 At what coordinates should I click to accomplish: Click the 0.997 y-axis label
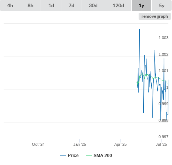point(163,137)
